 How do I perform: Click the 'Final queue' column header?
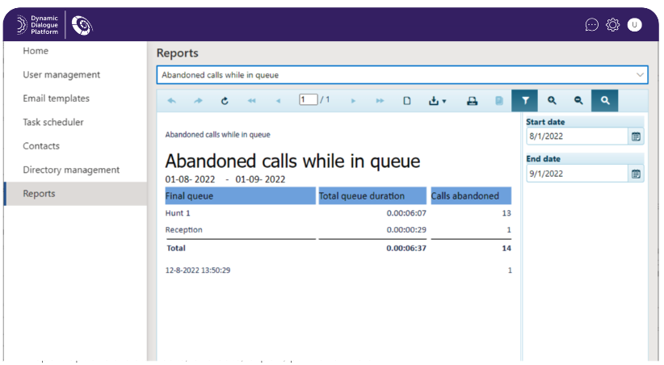(x=240, y=196)
